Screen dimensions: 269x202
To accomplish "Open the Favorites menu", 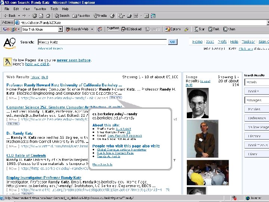I will (x=40, y=9).
